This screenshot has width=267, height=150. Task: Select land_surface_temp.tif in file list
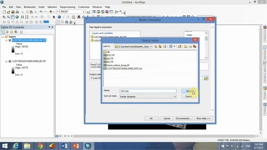(x=116, y=65)
